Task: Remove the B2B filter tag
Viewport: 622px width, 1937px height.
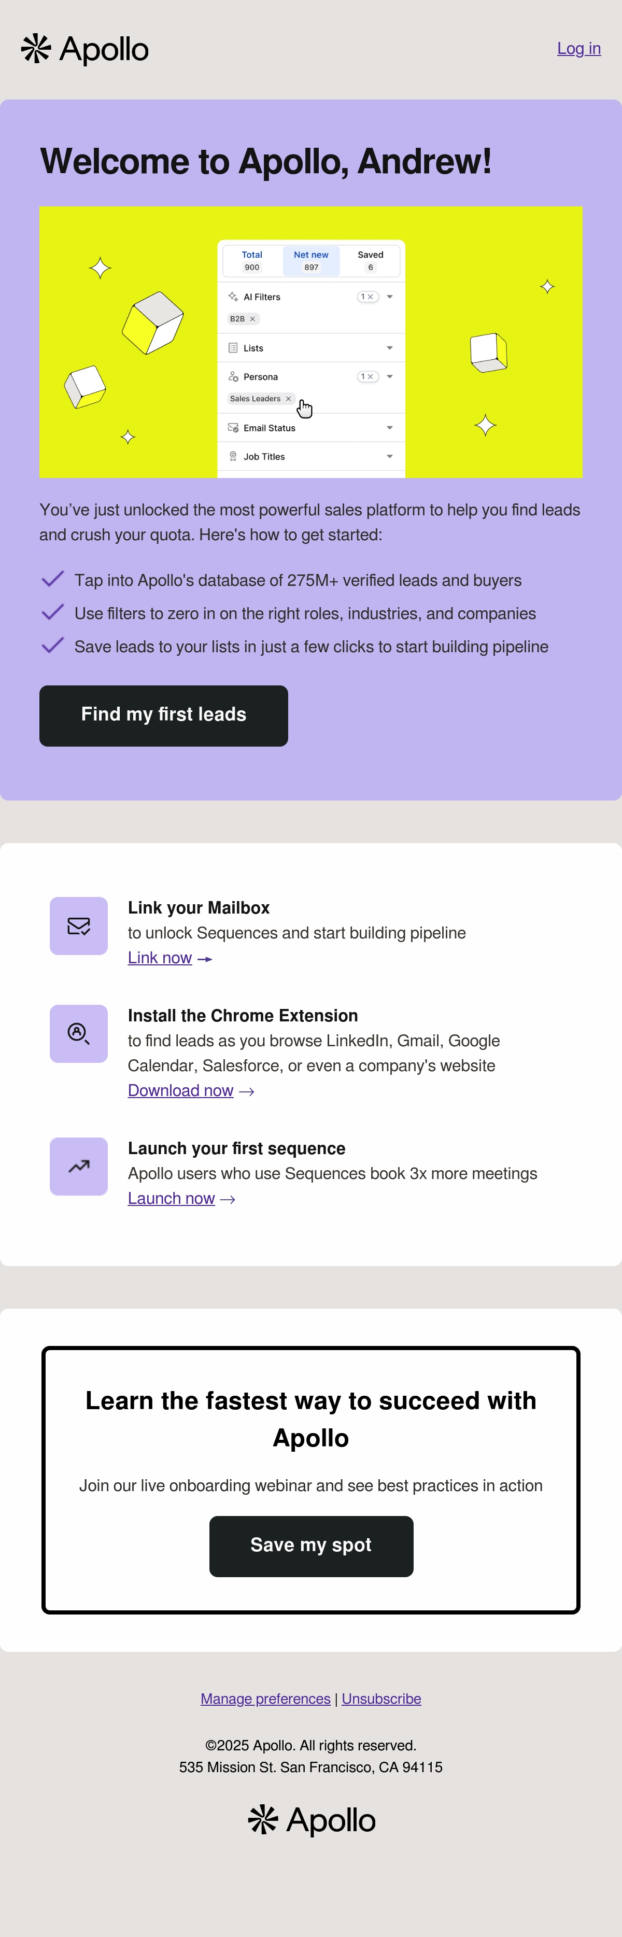Action: 253,319
